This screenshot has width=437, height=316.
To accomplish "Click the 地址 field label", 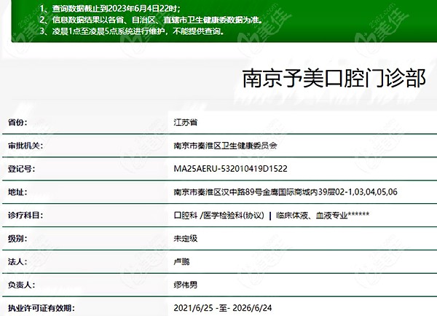I will (16, 192).
